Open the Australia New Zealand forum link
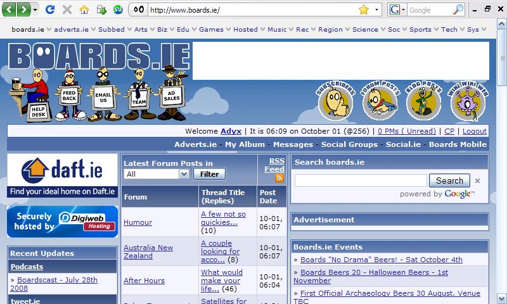507x304 pixels. [148, 251]
